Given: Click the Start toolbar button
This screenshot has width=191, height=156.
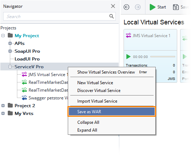Looking at the screenshot, I should click(157, 7).
